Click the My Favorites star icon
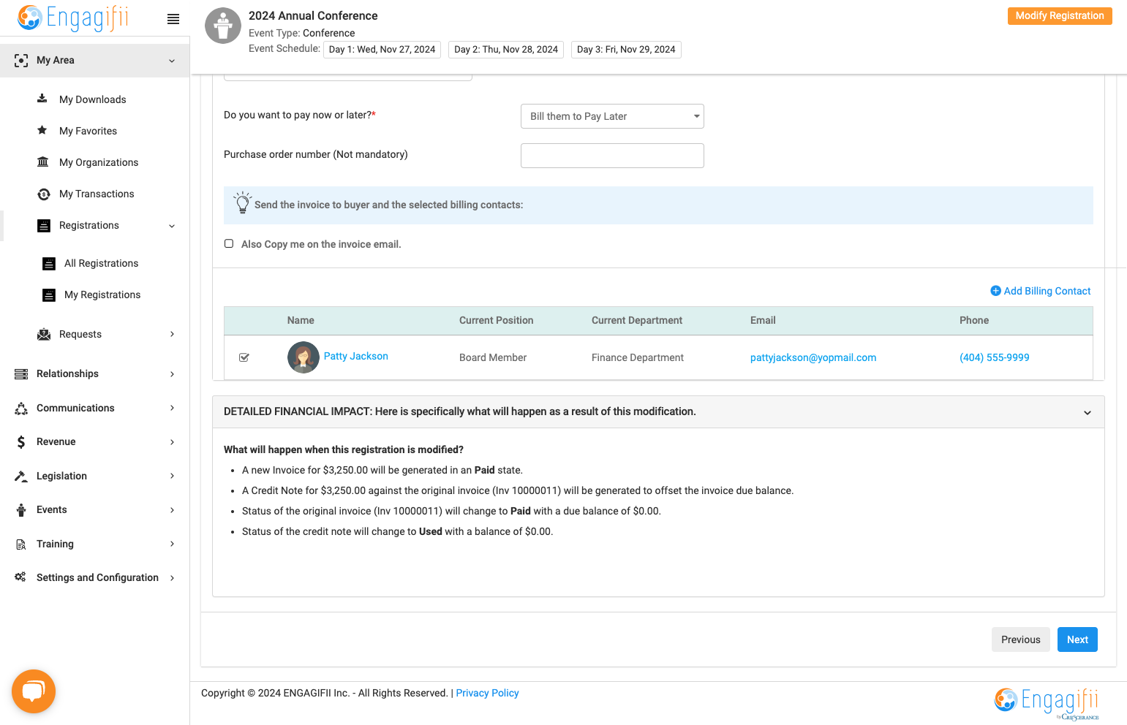 click(x=42, y=130)
